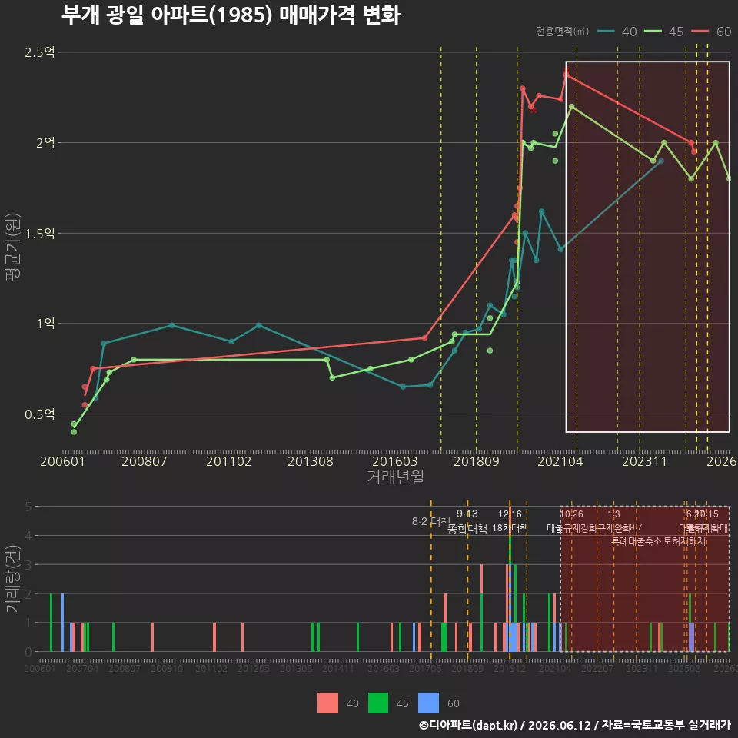Click the 2억 y-axis label
Image resolution: width=738 pixels, height=738 pixels.
(45, 143)
